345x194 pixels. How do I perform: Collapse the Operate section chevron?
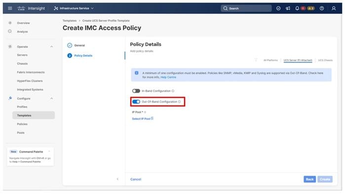pyautogui.click(x=51, y=46)
